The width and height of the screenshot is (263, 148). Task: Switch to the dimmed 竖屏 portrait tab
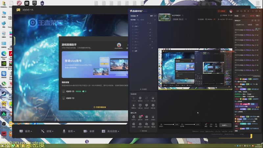[155, 16]
